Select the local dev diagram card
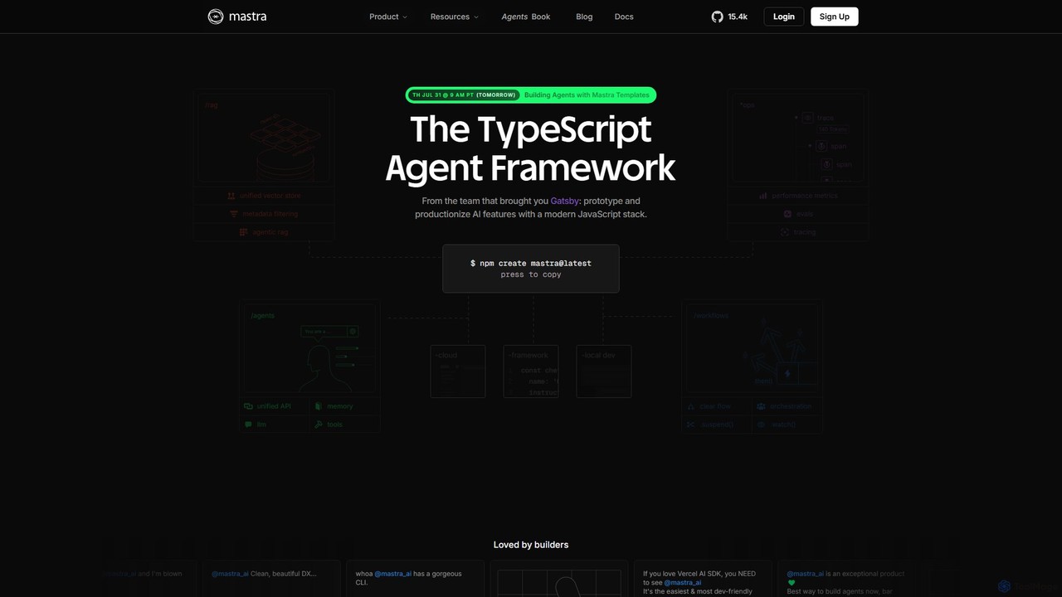1062x597 pixels. (x=604, y=371)
